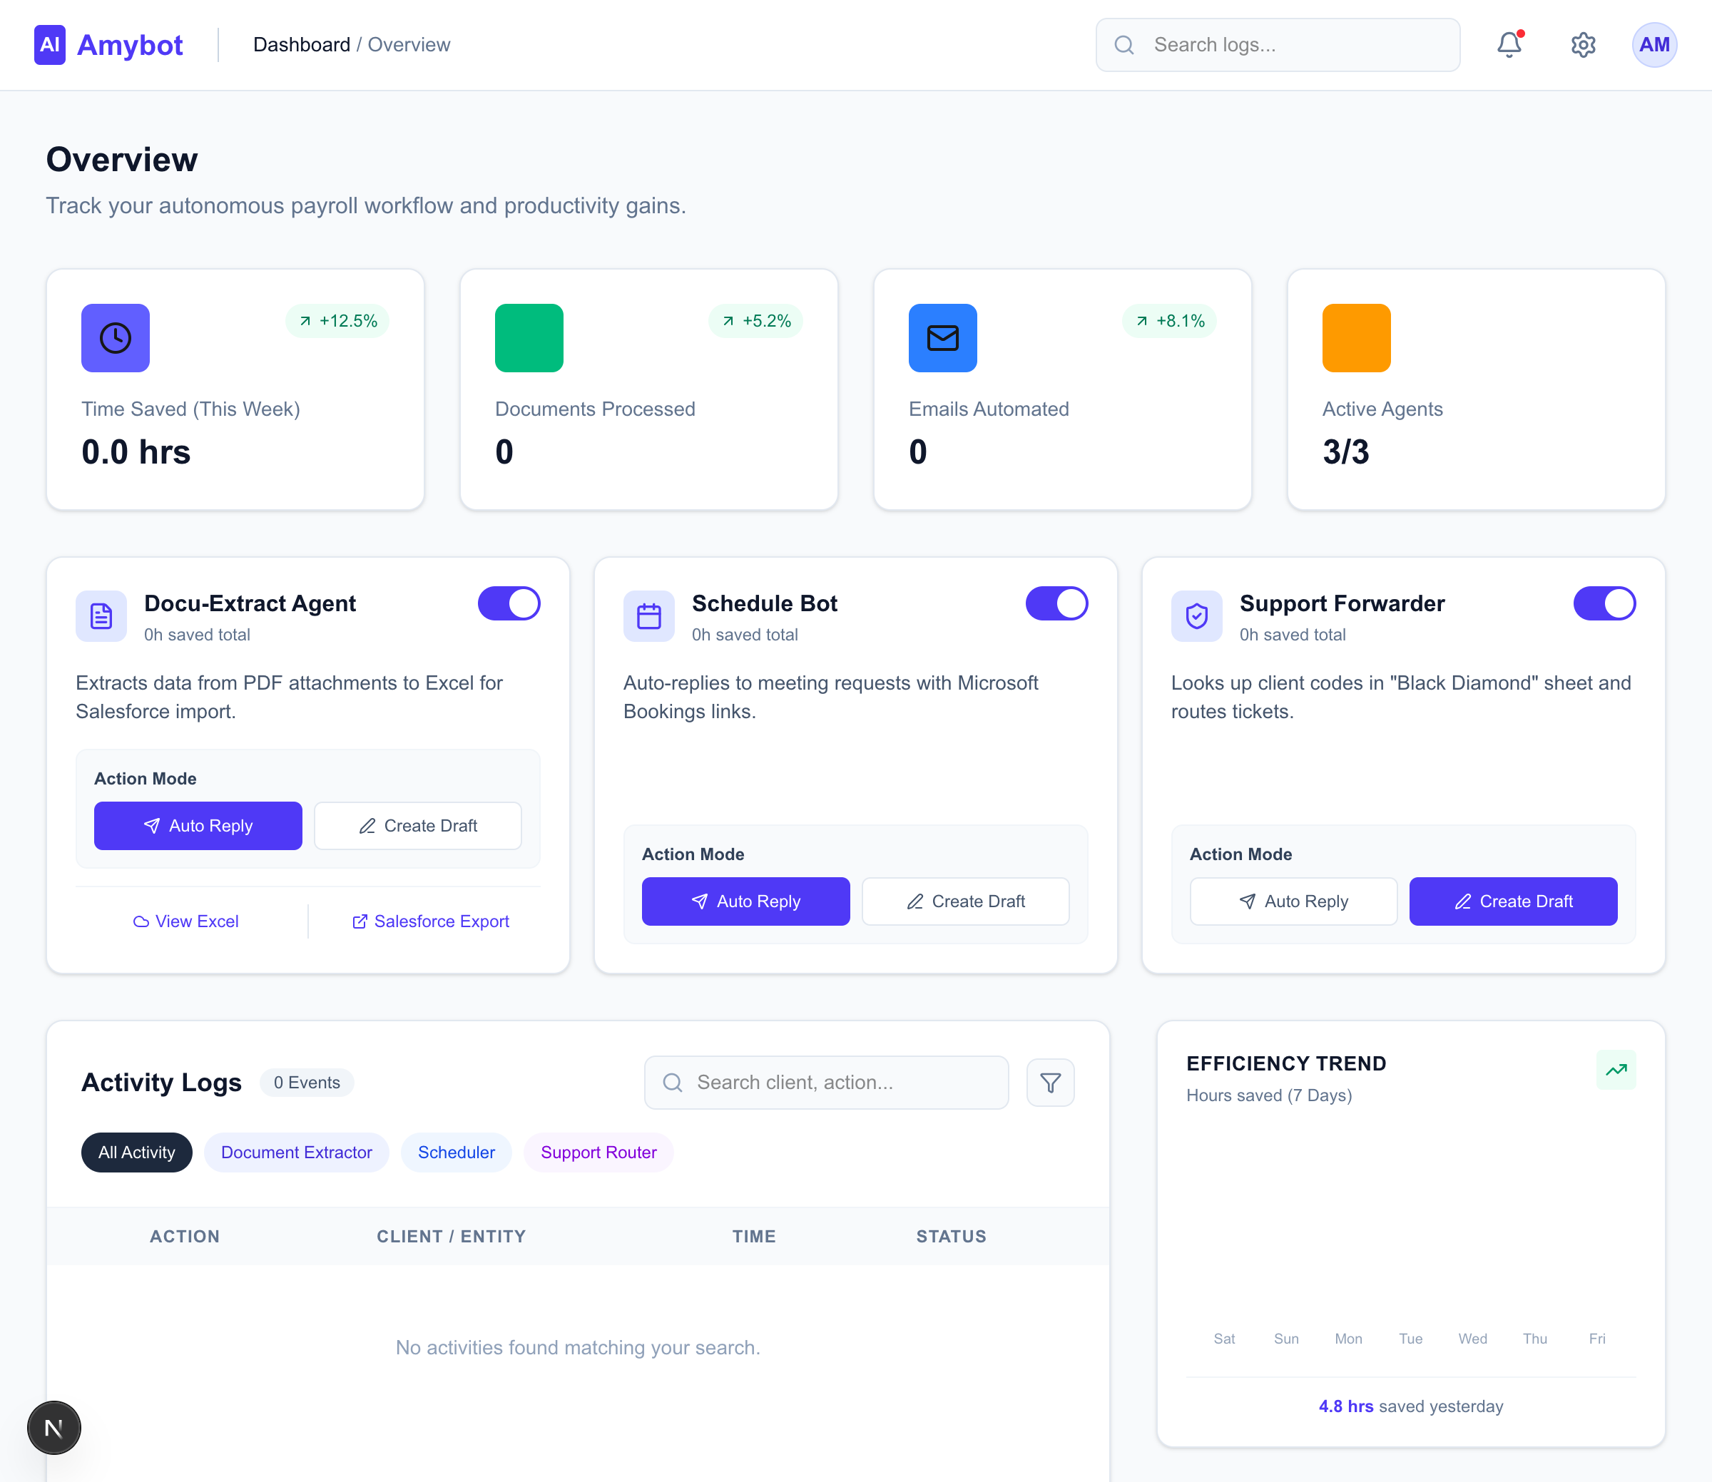The height and width of the screenshot is (1482, 1712).
Task: Open settings with the gear icon
Action: click(x=1582, y=45)
